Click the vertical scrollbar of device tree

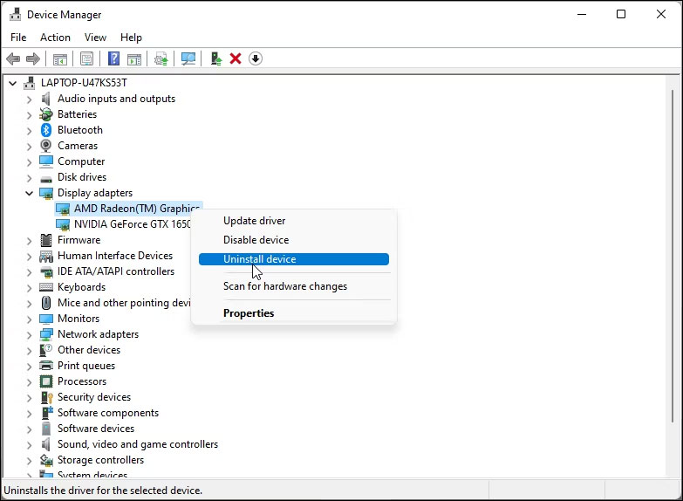[673, 257]
